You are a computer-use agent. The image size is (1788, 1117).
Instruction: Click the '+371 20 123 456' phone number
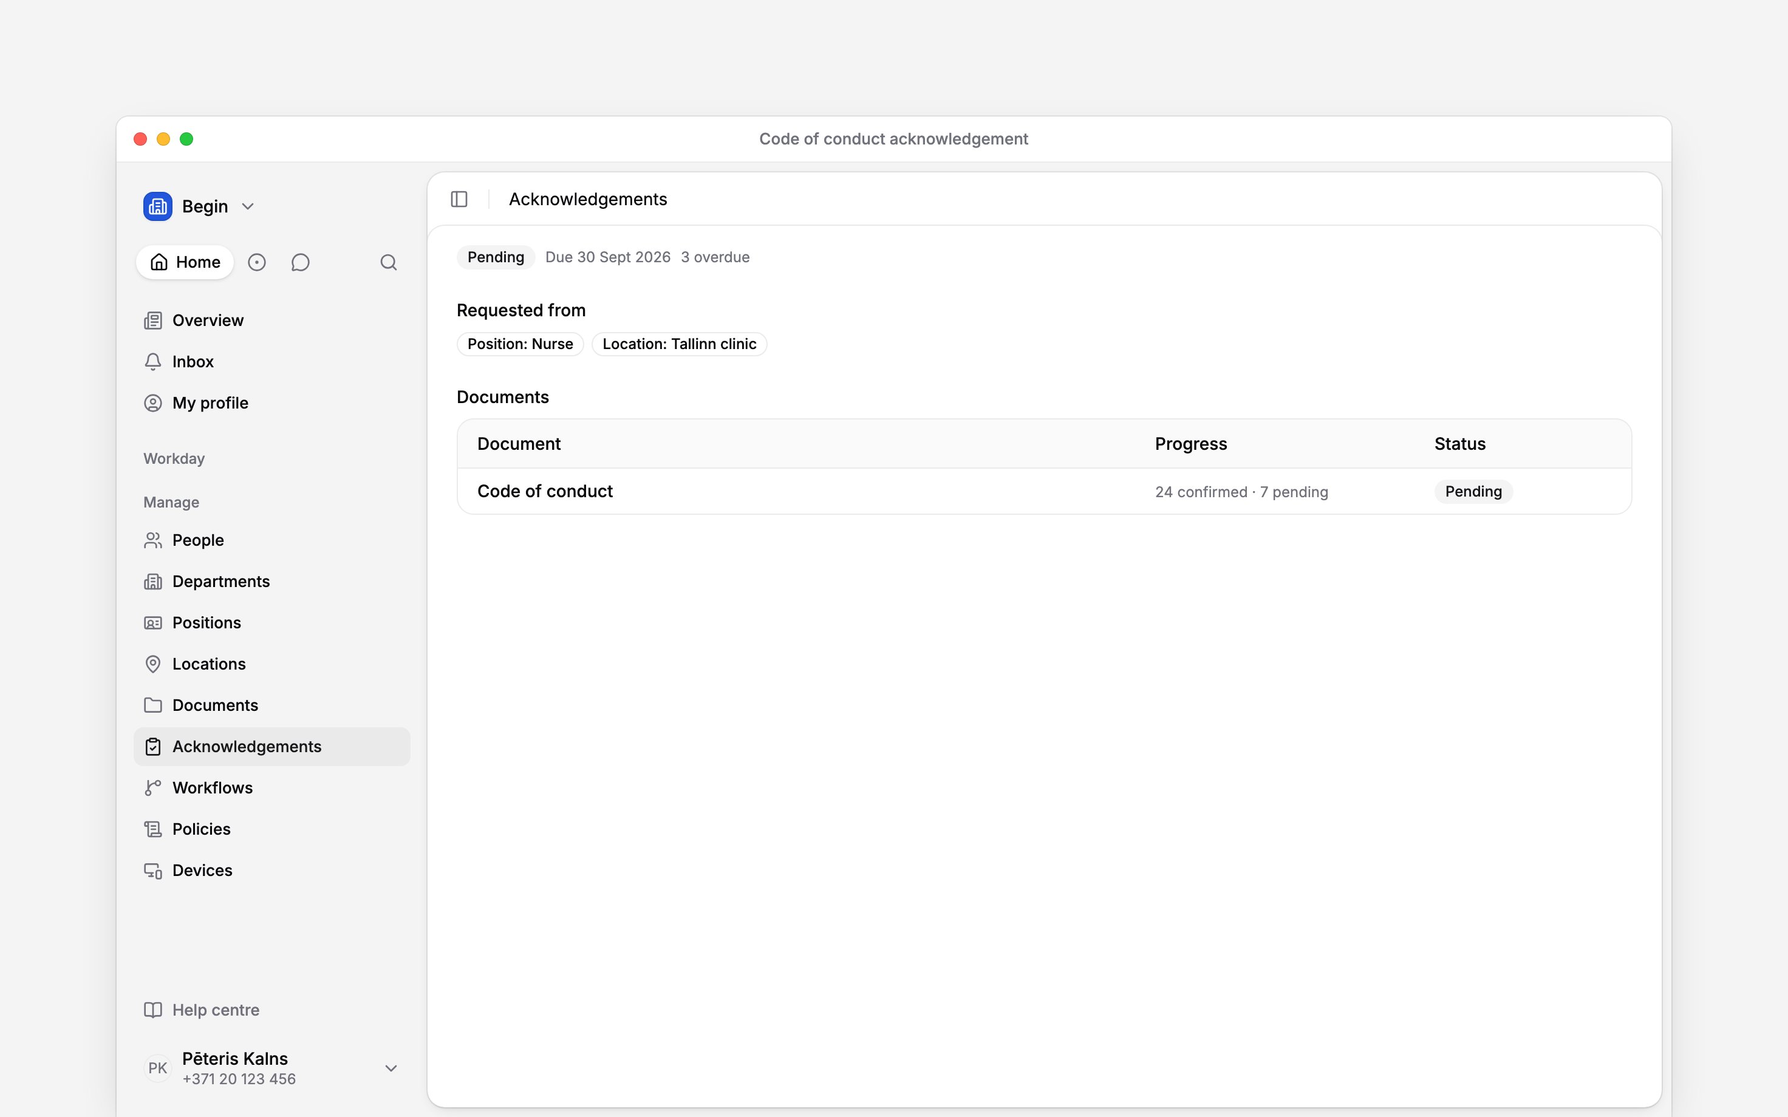coord(239,1079)
